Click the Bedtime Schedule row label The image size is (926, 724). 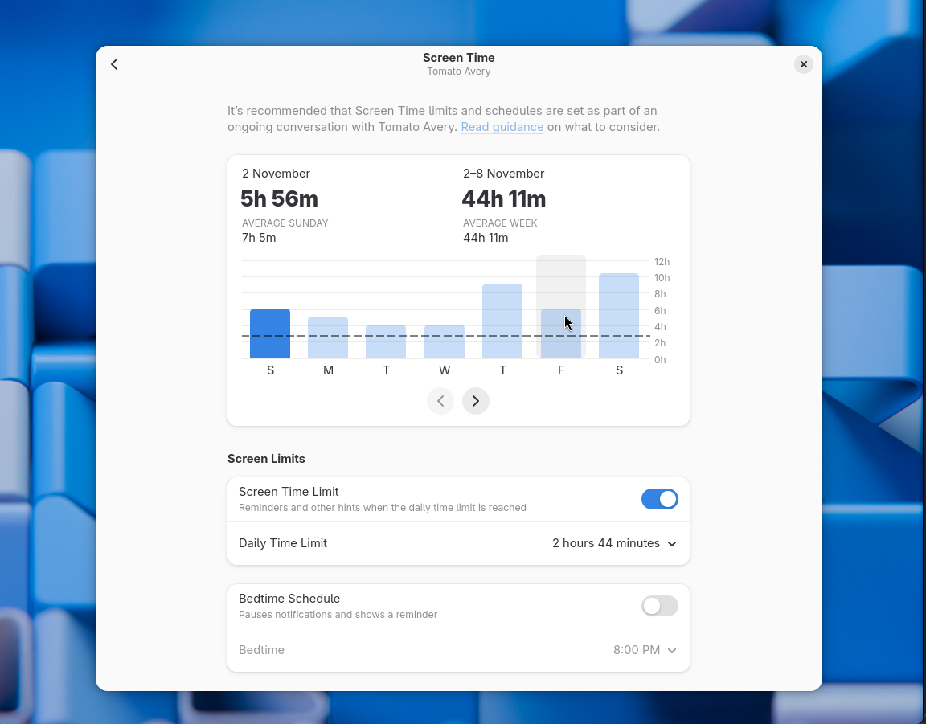point(289,599)
